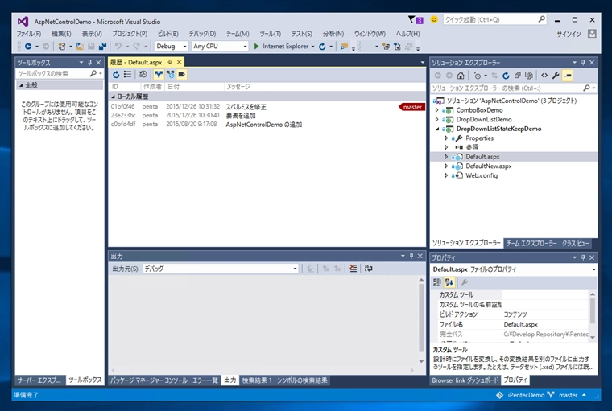Viewport: 612px width, 411px height.
Task: Open the ツール(T) menu
Action: click(270, 34)
